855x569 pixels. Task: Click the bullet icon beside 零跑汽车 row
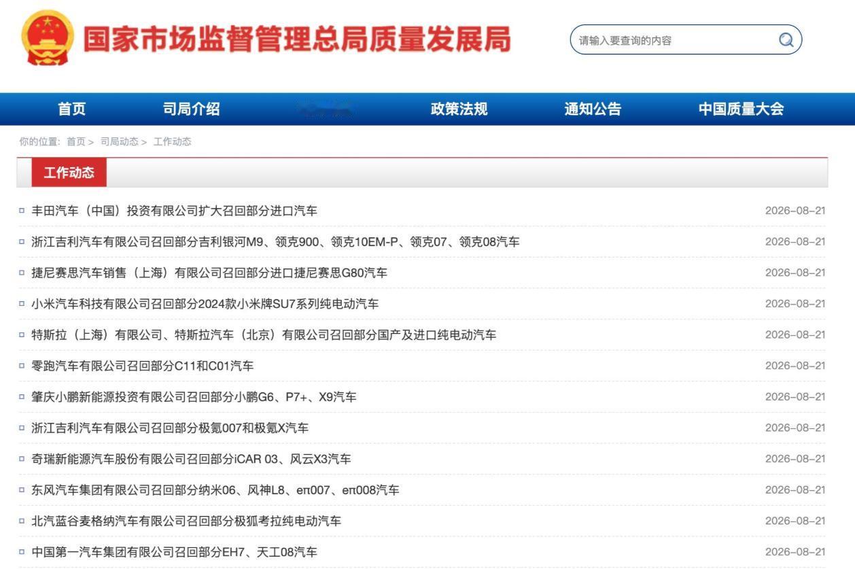[22, 366]
